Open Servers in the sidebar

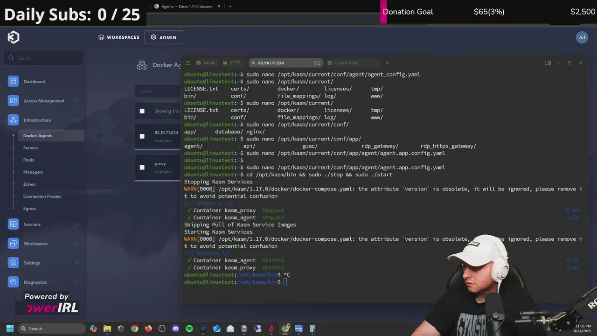pyautogui.click(x=30, y=148)
